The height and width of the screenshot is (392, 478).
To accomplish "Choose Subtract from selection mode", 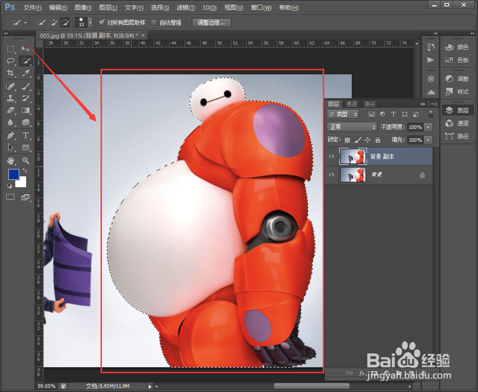I will click(x=65, y=22).
